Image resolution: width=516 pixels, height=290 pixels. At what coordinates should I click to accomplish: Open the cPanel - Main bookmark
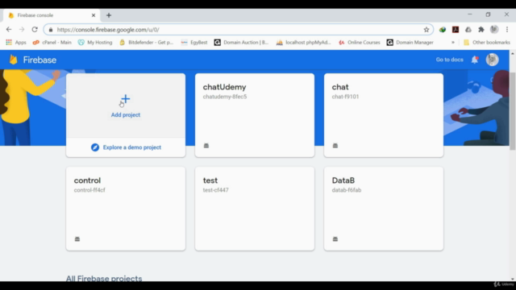[x=52, y=43]
